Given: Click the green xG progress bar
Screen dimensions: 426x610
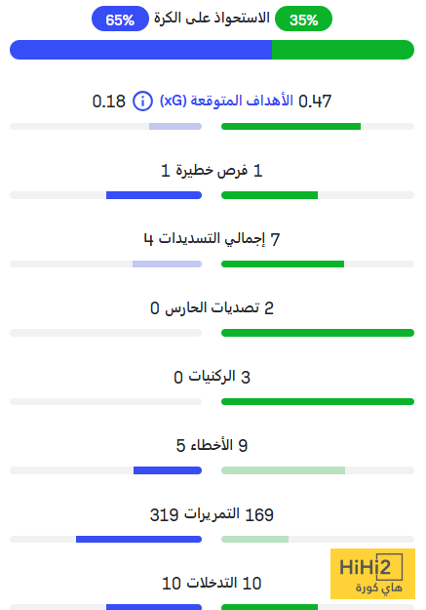Looking at the screenshot, I should click(x=291, y=127).
